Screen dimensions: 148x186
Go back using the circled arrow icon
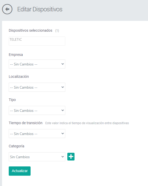7,9
